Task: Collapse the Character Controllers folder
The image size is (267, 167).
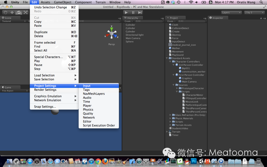Action: [x=170, y=62]
